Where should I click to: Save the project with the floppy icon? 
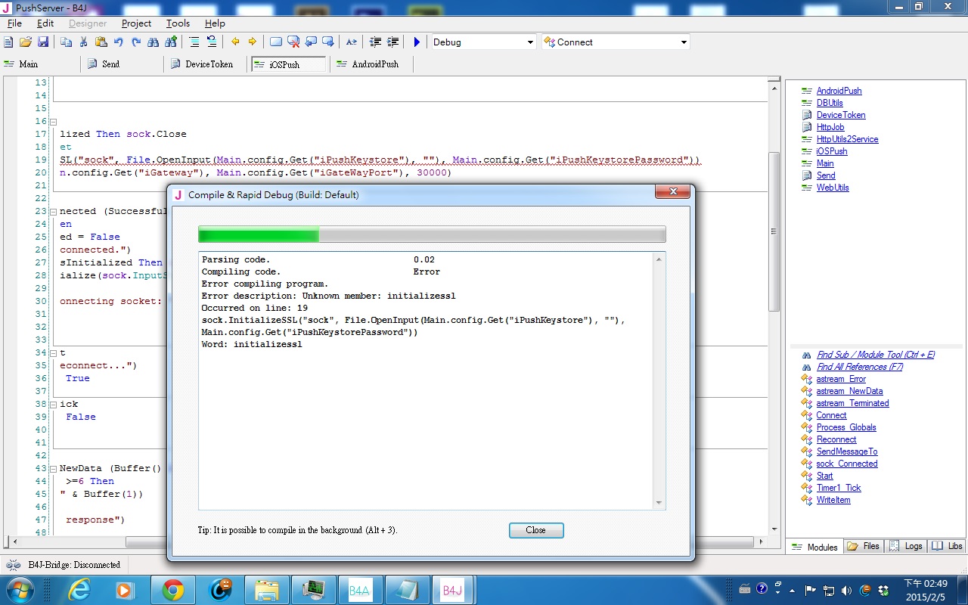[x=42, y=42]
